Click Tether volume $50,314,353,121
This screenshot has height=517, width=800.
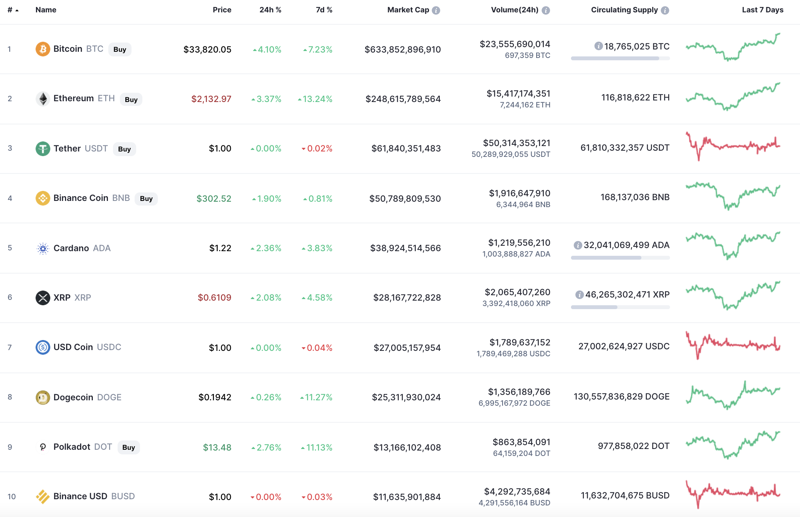(x=516, y=143)
